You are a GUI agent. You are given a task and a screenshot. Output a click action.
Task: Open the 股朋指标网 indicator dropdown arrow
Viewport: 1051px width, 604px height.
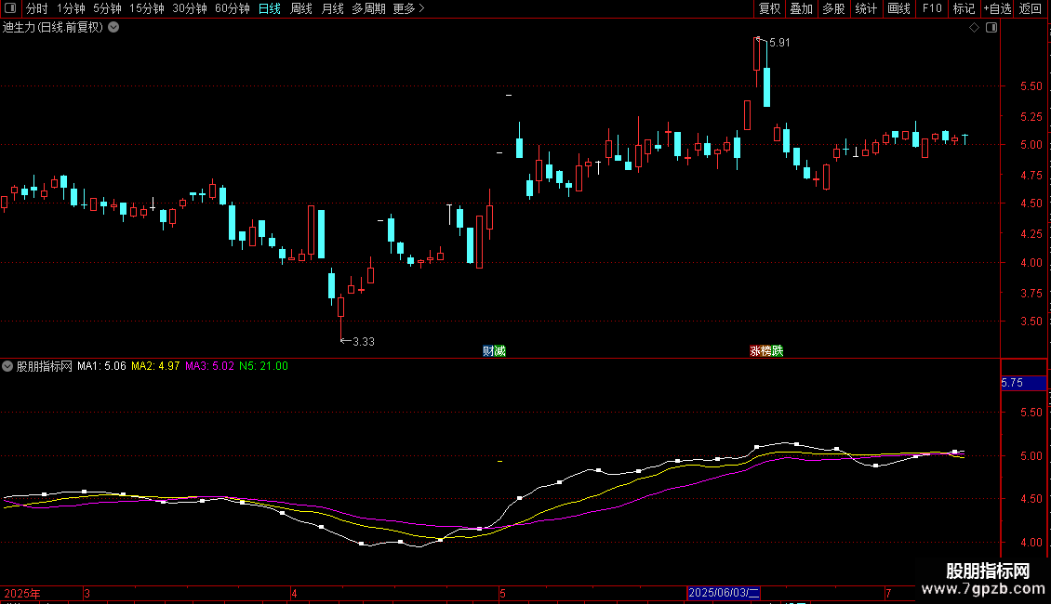[x=7, y=366]
